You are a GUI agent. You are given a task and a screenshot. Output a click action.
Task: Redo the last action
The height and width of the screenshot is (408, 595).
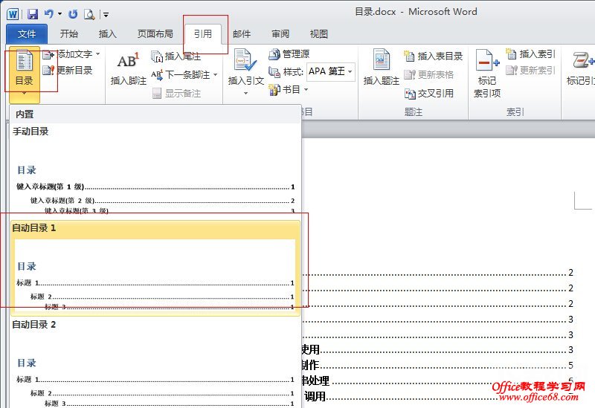click(73, 14)
